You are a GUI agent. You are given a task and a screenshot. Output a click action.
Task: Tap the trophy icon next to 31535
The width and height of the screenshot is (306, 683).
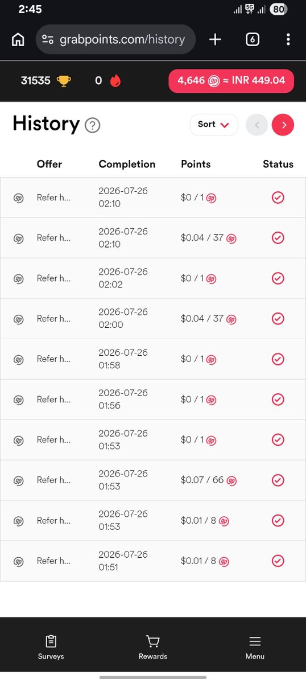click(64, 81)
